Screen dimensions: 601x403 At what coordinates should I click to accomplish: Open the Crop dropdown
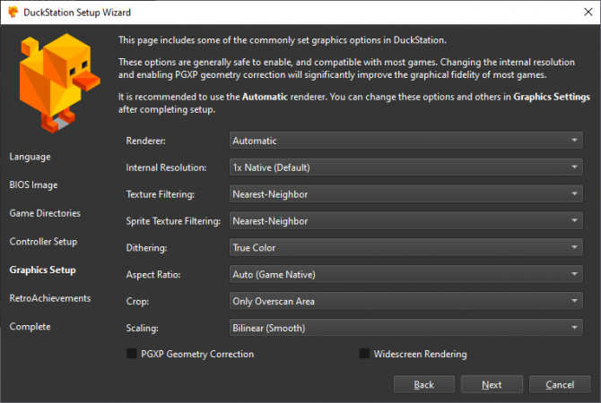click(x=405, y=301)
